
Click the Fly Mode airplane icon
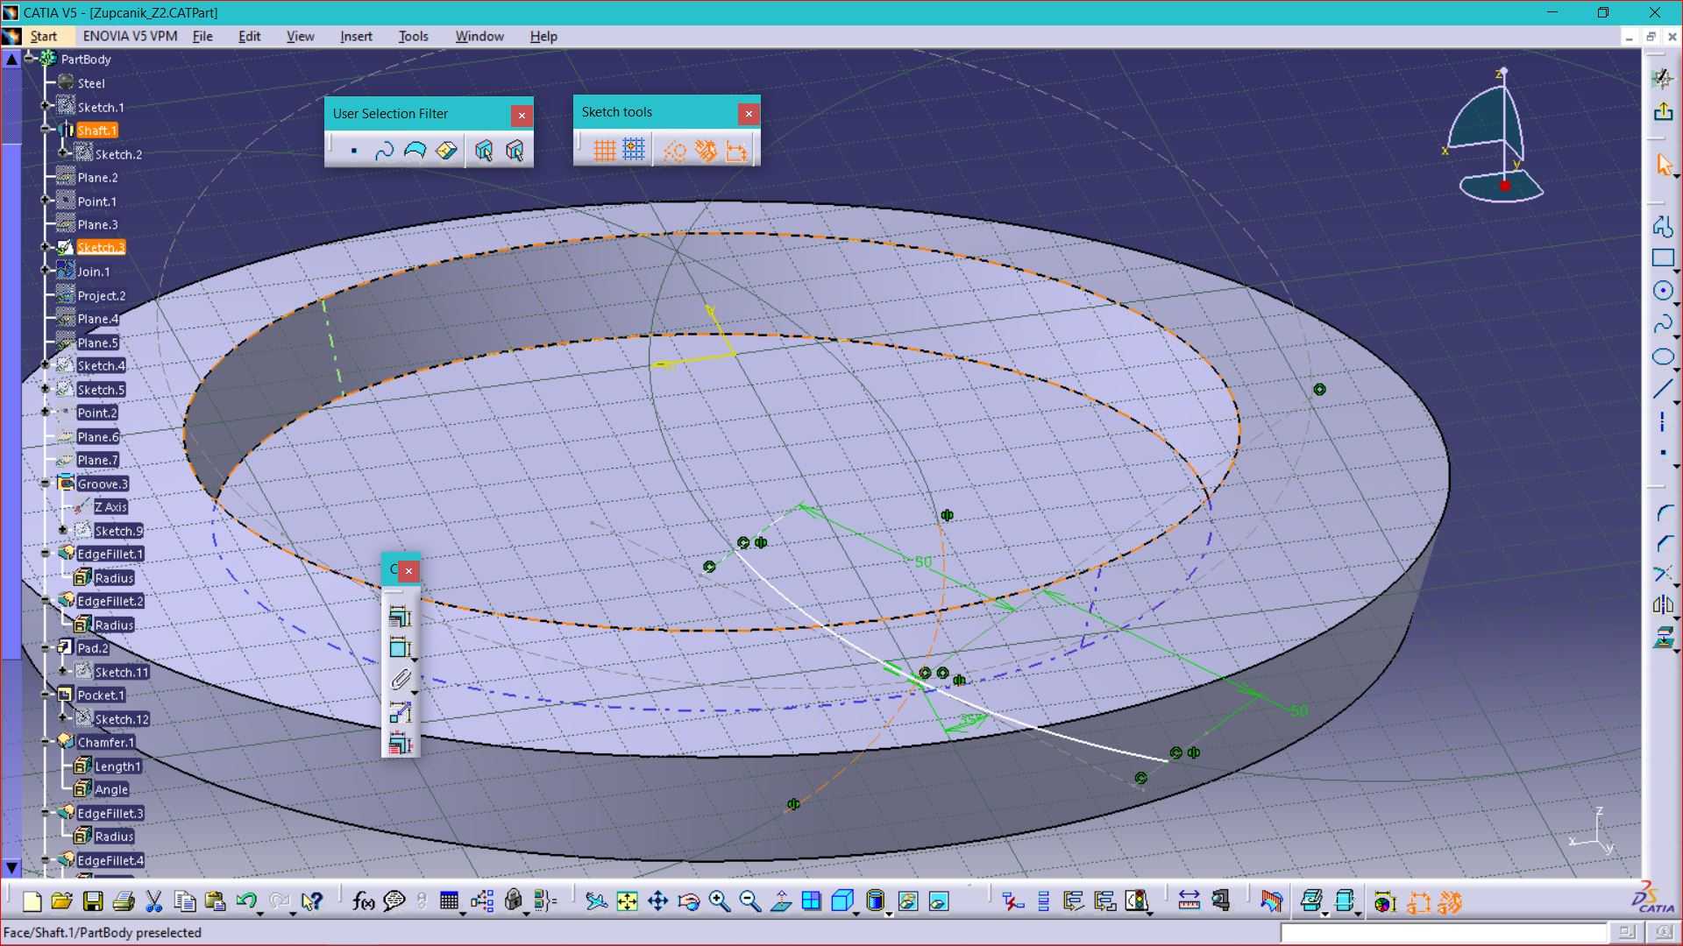click(596, 901)
